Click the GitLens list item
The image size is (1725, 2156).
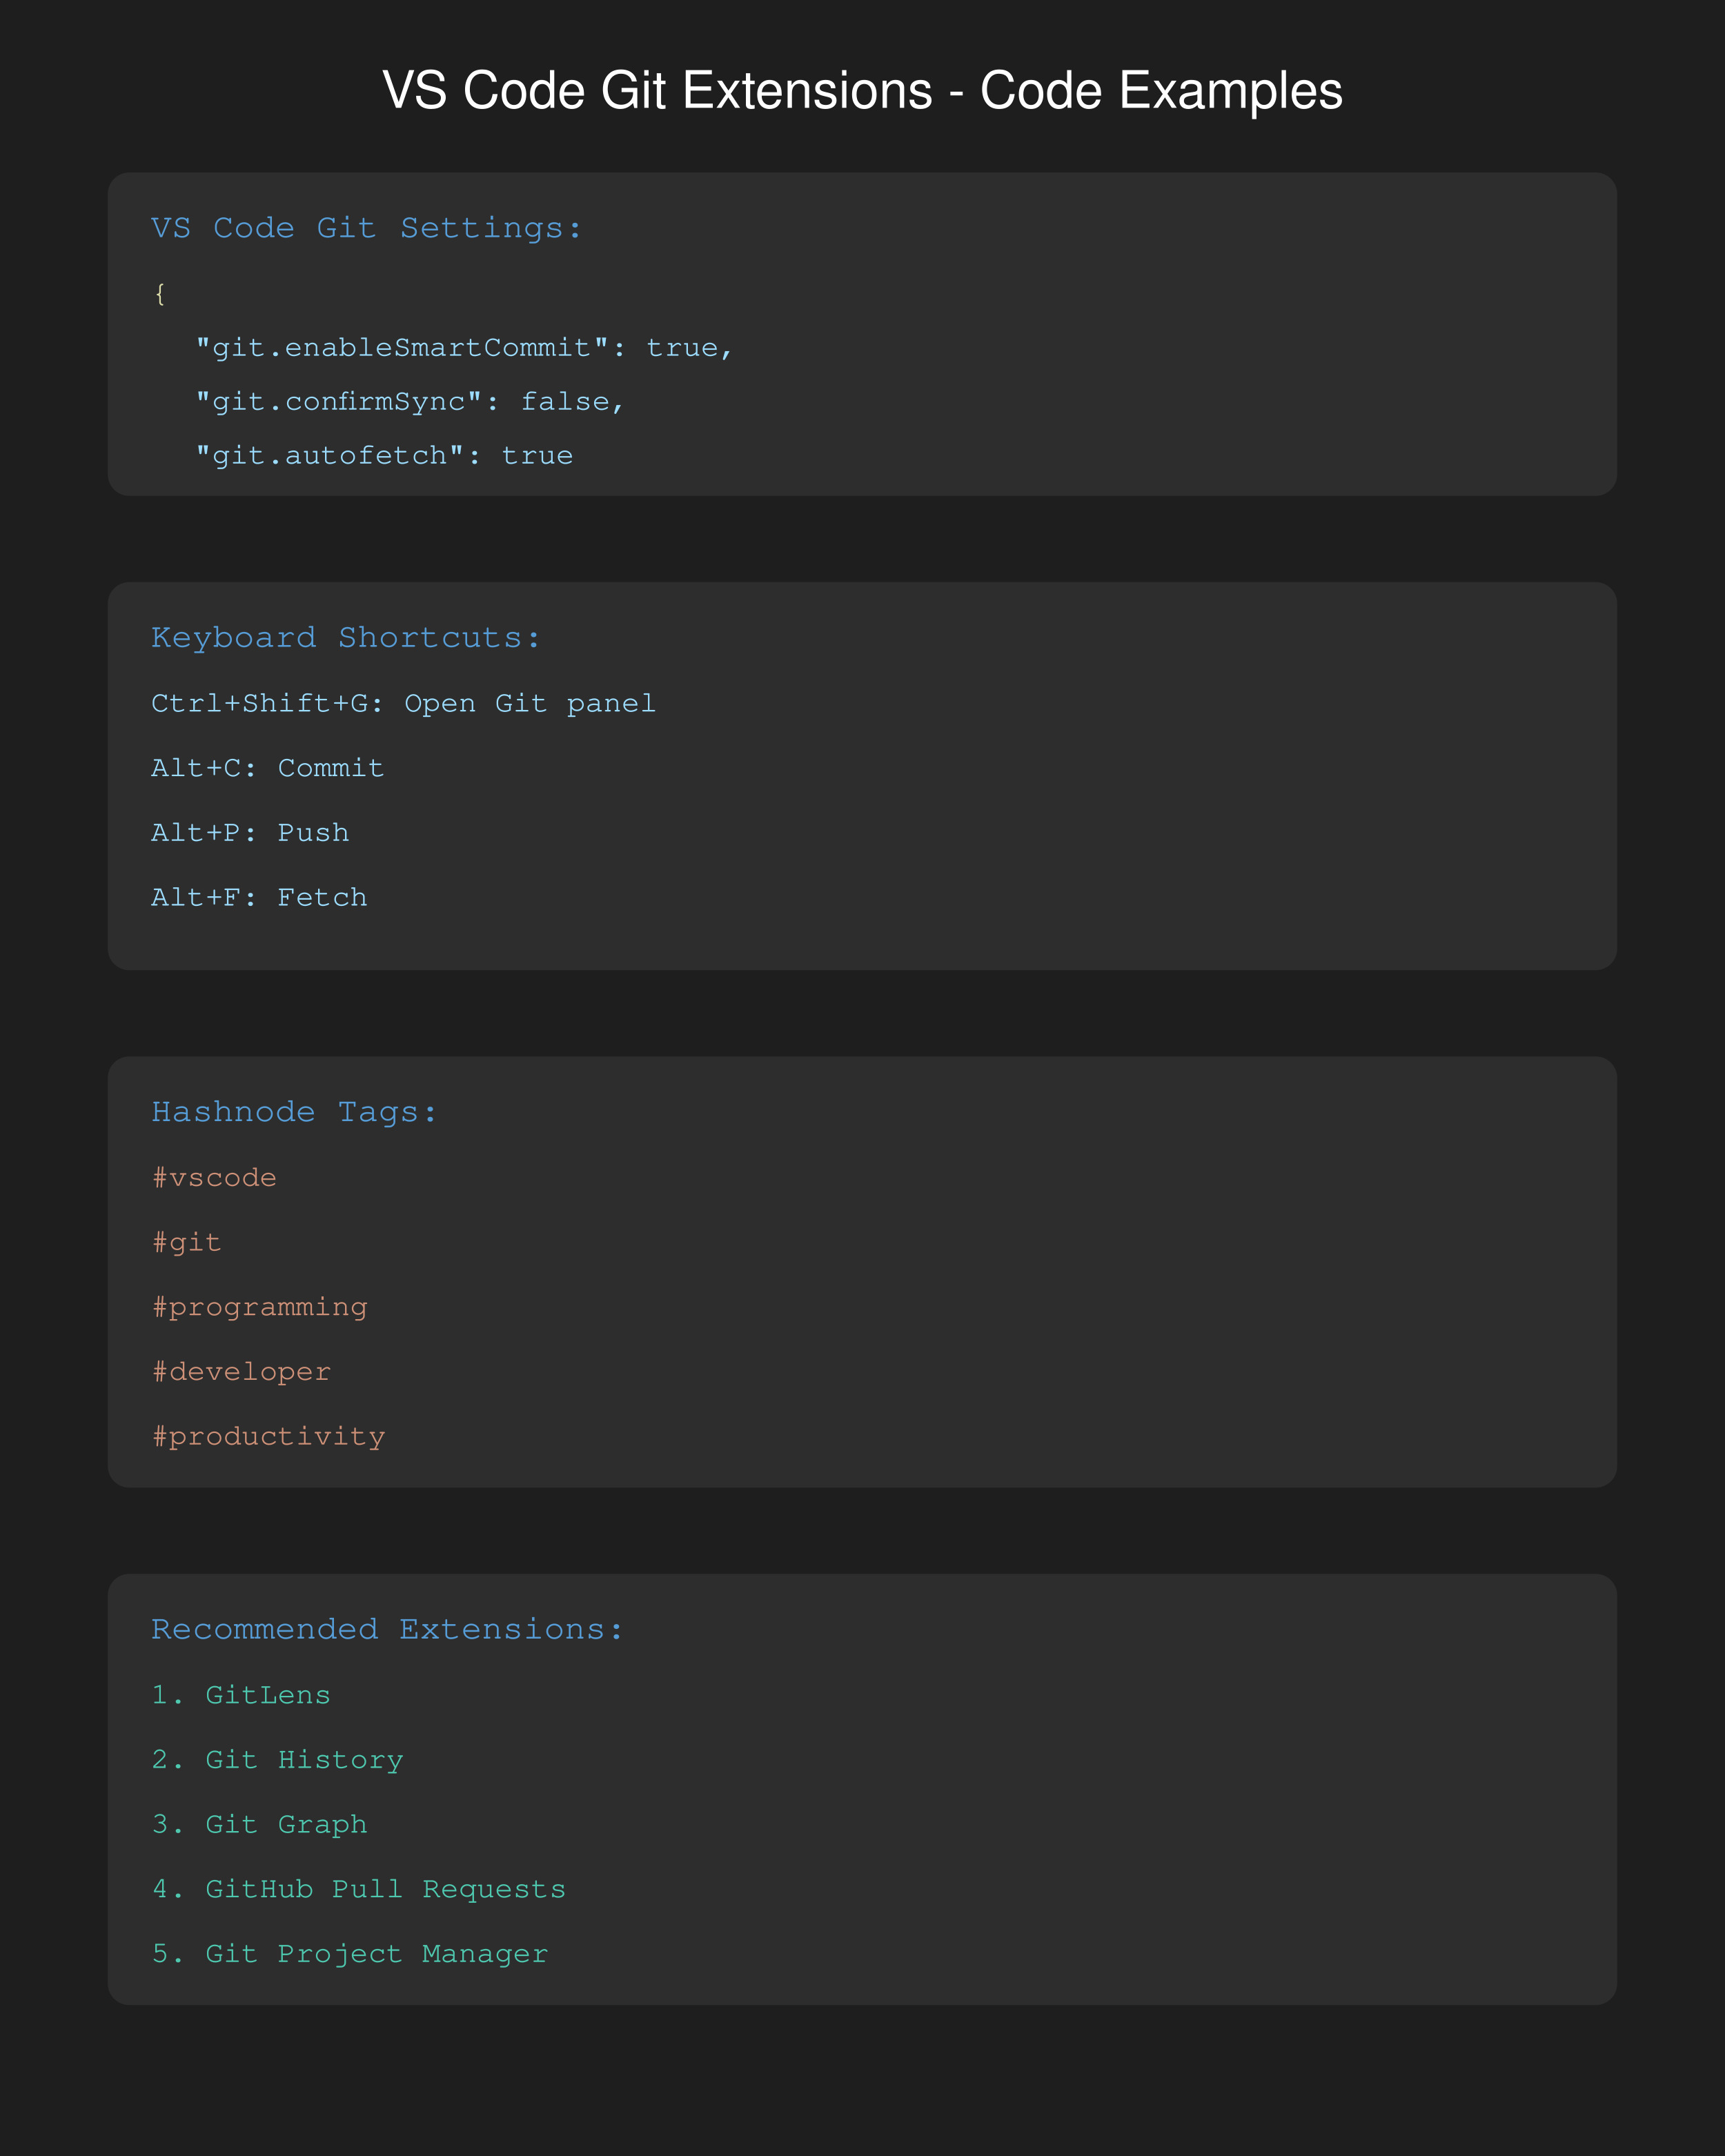[x=241, y=1695]
